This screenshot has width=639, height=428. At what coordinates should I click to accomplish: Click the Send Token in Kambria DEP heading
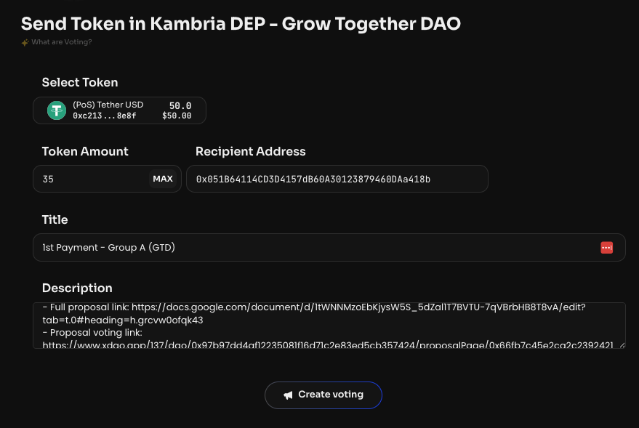coord(241,23)
